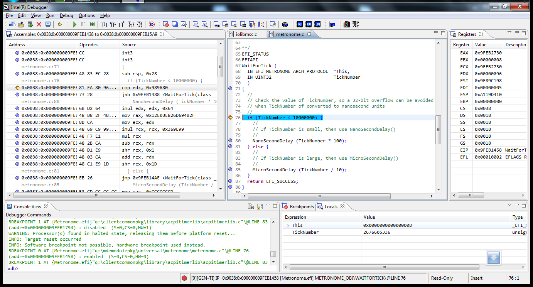Image resolution: width=533 pixels, height=287 pixels.
Task: Toggle the console scroll lock icon
Action: [260, 207]
